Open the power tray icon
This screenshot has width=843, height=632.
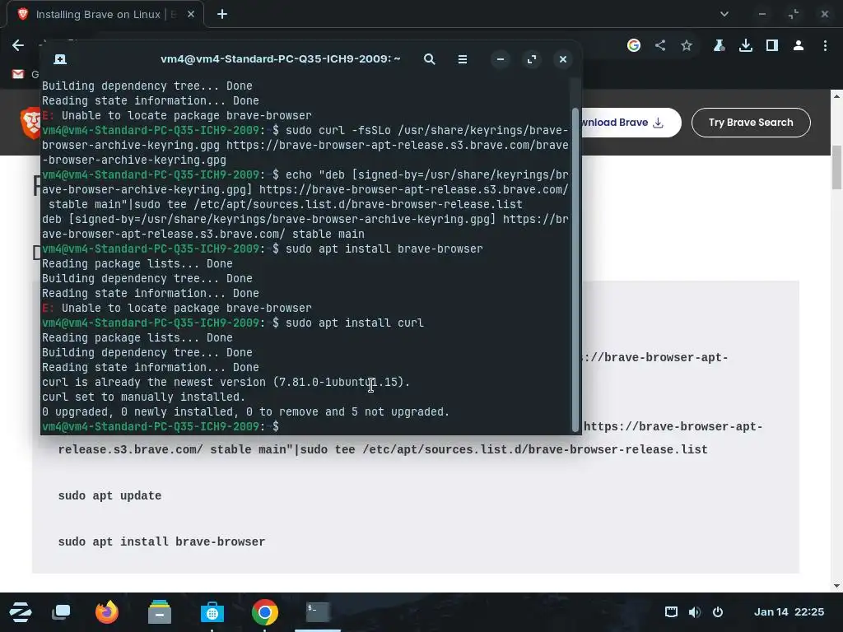pos(718,612)
